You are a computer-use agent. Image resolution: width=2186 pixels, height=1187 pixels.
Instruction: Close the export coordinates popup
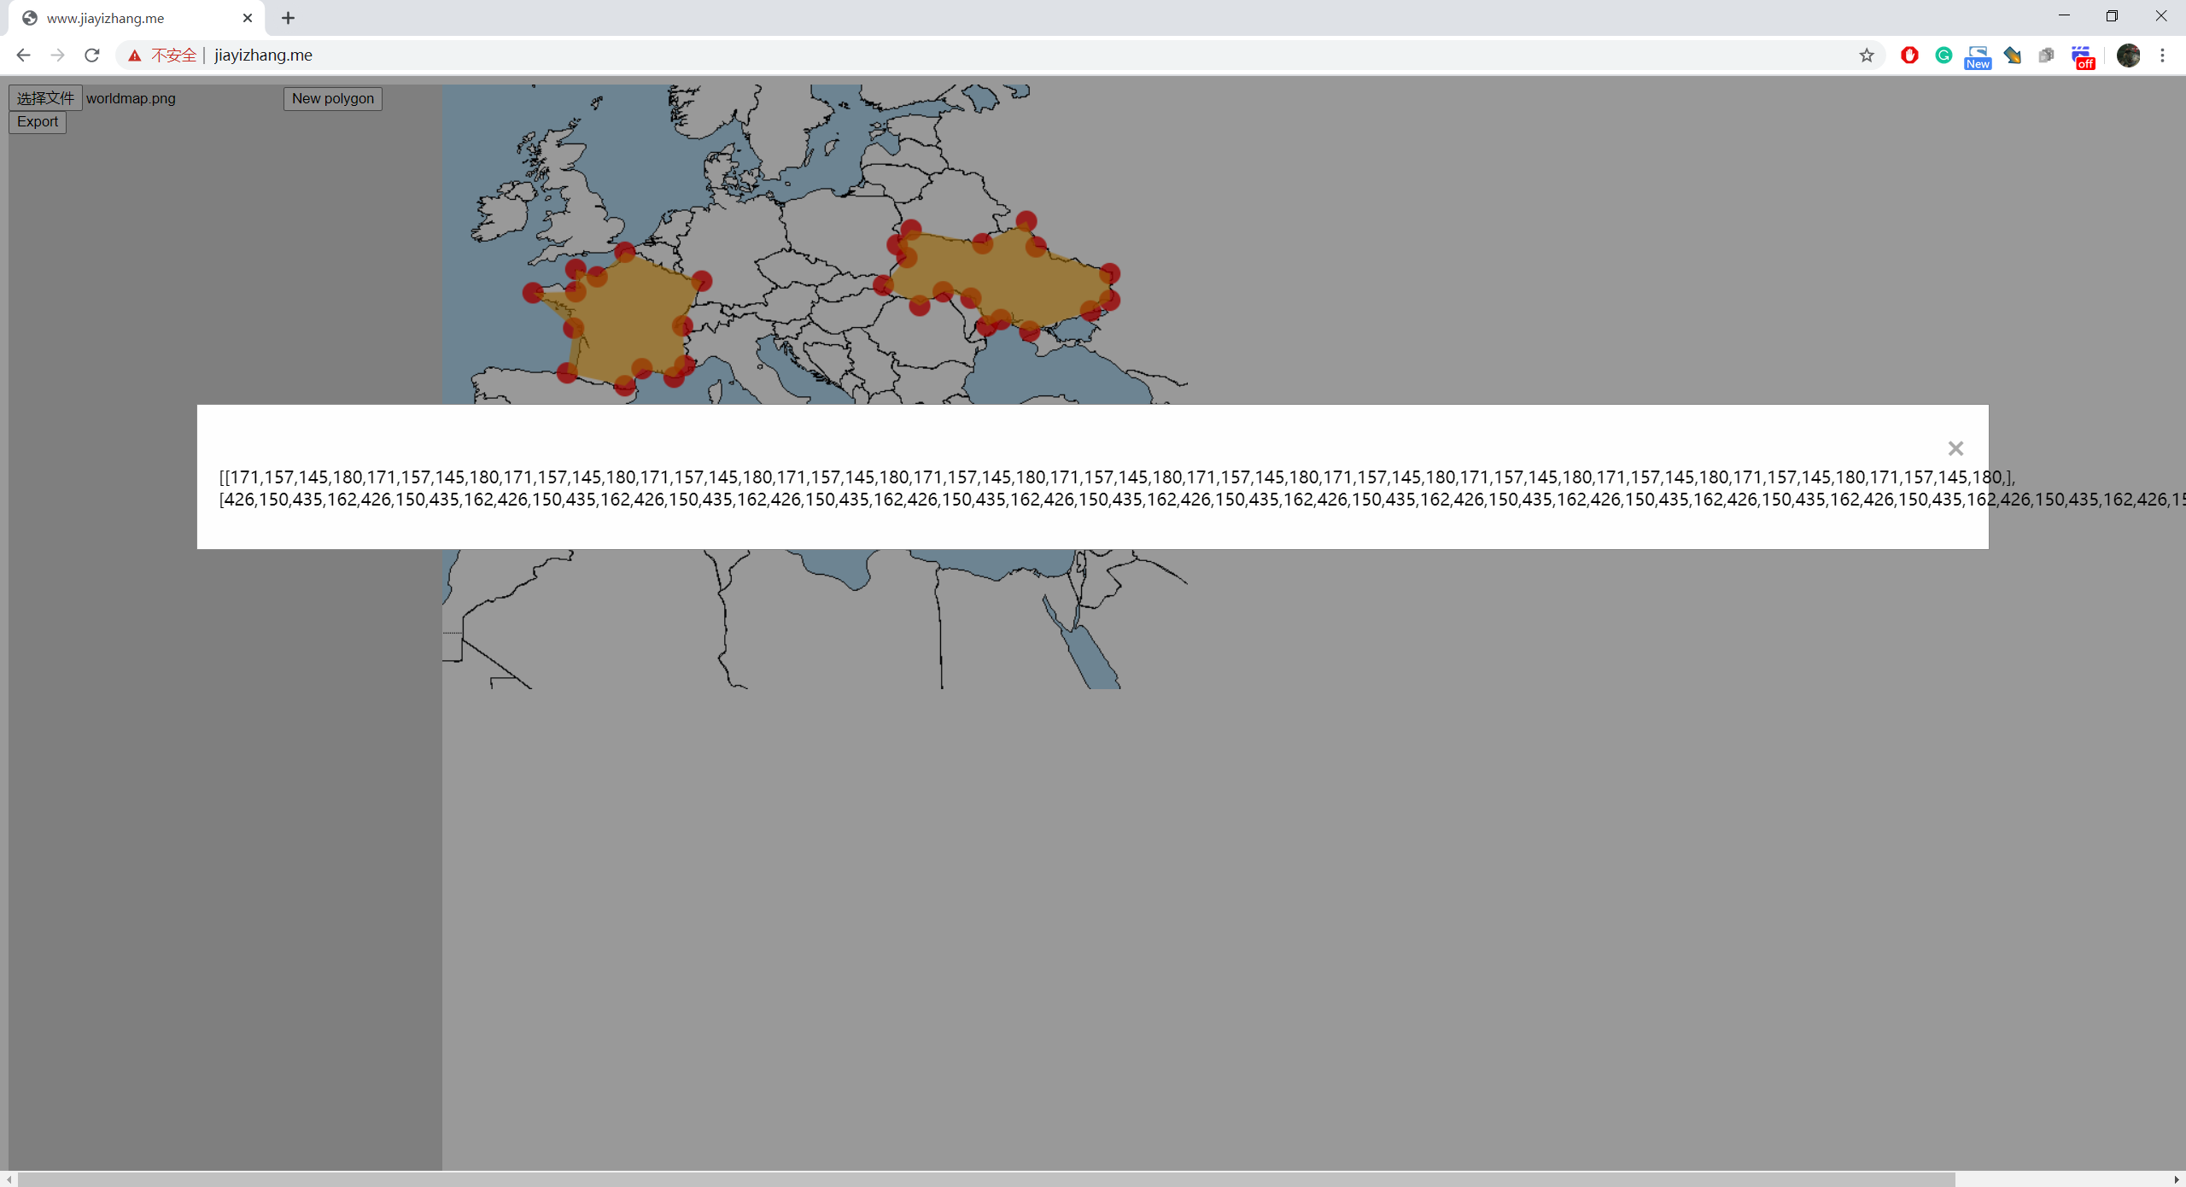point(1955,448)
